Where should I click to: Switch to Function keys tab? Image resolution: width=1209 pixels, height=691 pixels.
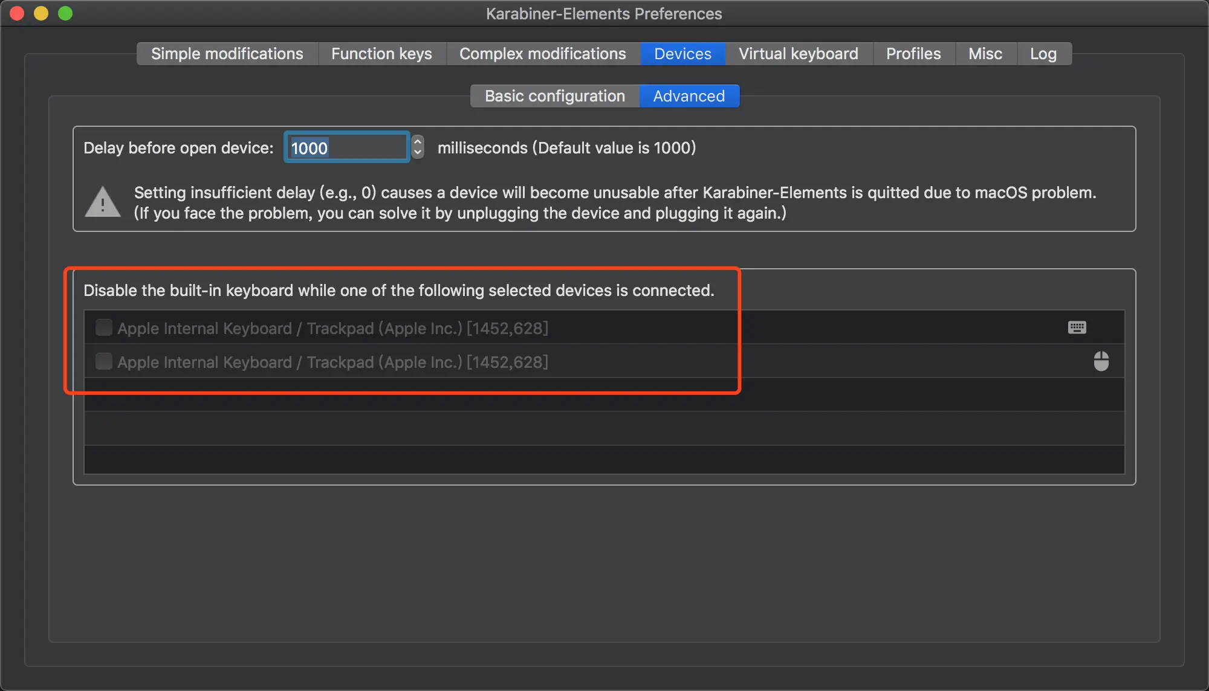click(x=381, y=54)
